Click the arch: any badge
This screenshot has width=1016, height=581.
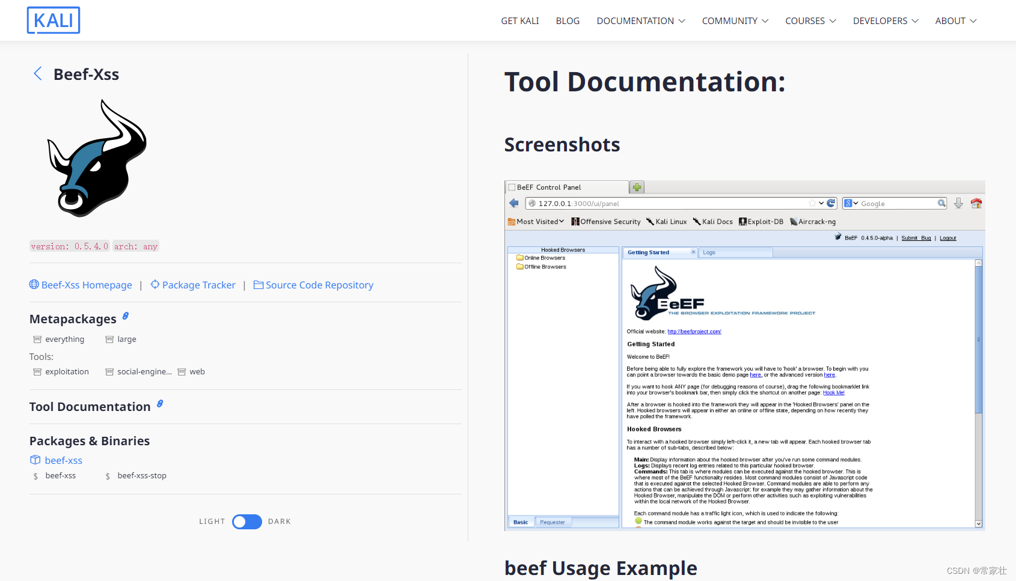click(x=136, y=246)
